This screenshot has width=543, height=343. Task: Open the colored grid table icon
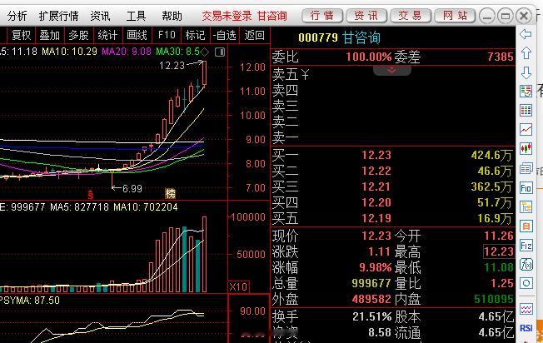(526, 111)
